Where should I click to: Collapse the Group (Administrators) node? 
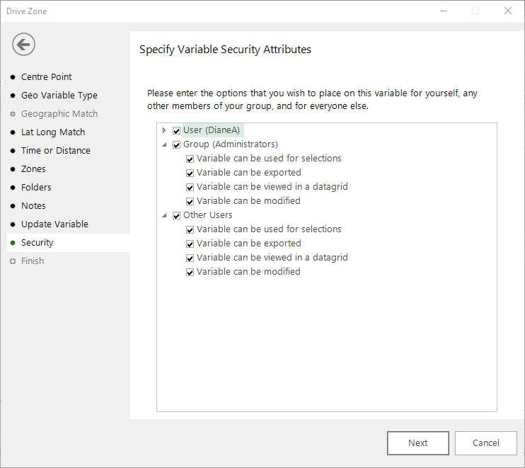(164, 144)
